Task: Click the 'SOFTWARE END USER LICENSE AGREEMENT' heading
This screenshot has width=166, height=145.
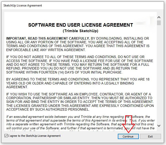Action: tap(81, 25)
